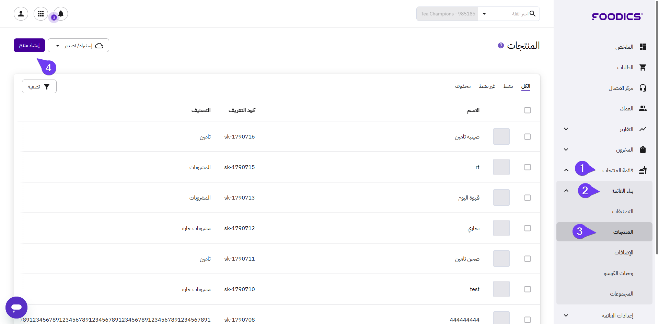Open the notifications bell icon

tap(61, 14)
